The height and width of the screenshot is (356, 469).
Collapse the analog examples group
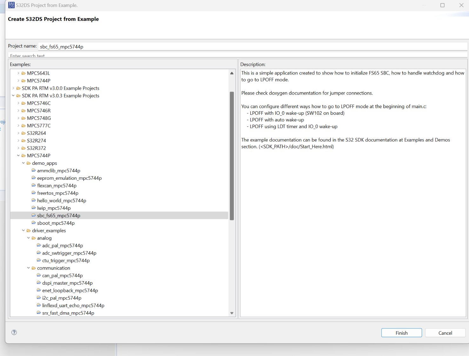pos(29,238)
